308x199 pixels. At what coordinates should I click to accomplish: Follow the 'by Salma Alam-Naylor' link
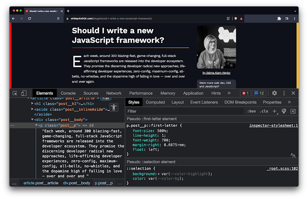coord(216,73)
